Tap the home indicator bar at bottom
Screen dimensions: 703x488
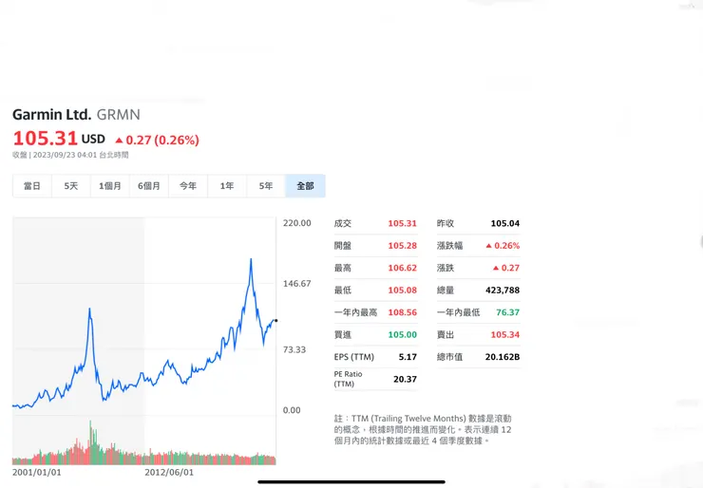351,482
